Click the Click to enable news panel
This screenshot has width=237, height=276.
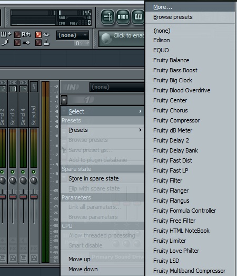[122, 39]
